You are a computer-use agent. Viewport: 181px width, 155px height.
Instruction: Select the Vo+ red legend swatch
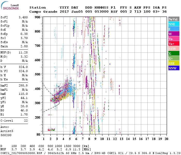[174, 44]
